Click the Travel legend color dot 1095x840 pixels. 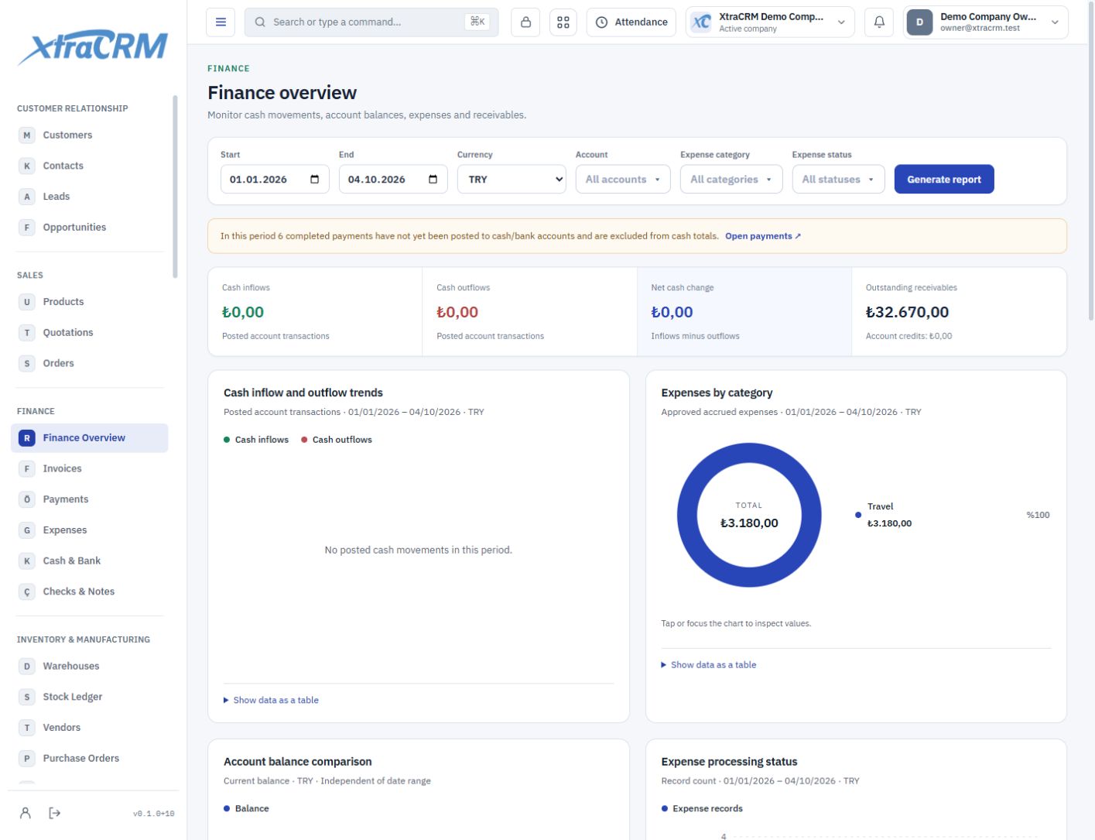pyautogui.click(x=858, y=515)
